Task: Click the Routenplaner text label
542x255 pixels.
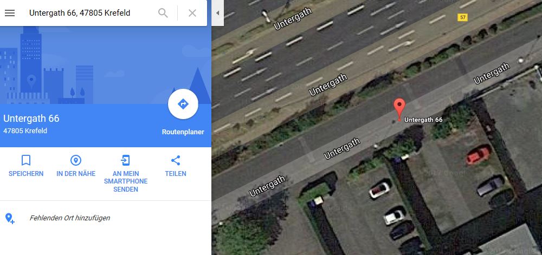Action: [x=183, y=132]
